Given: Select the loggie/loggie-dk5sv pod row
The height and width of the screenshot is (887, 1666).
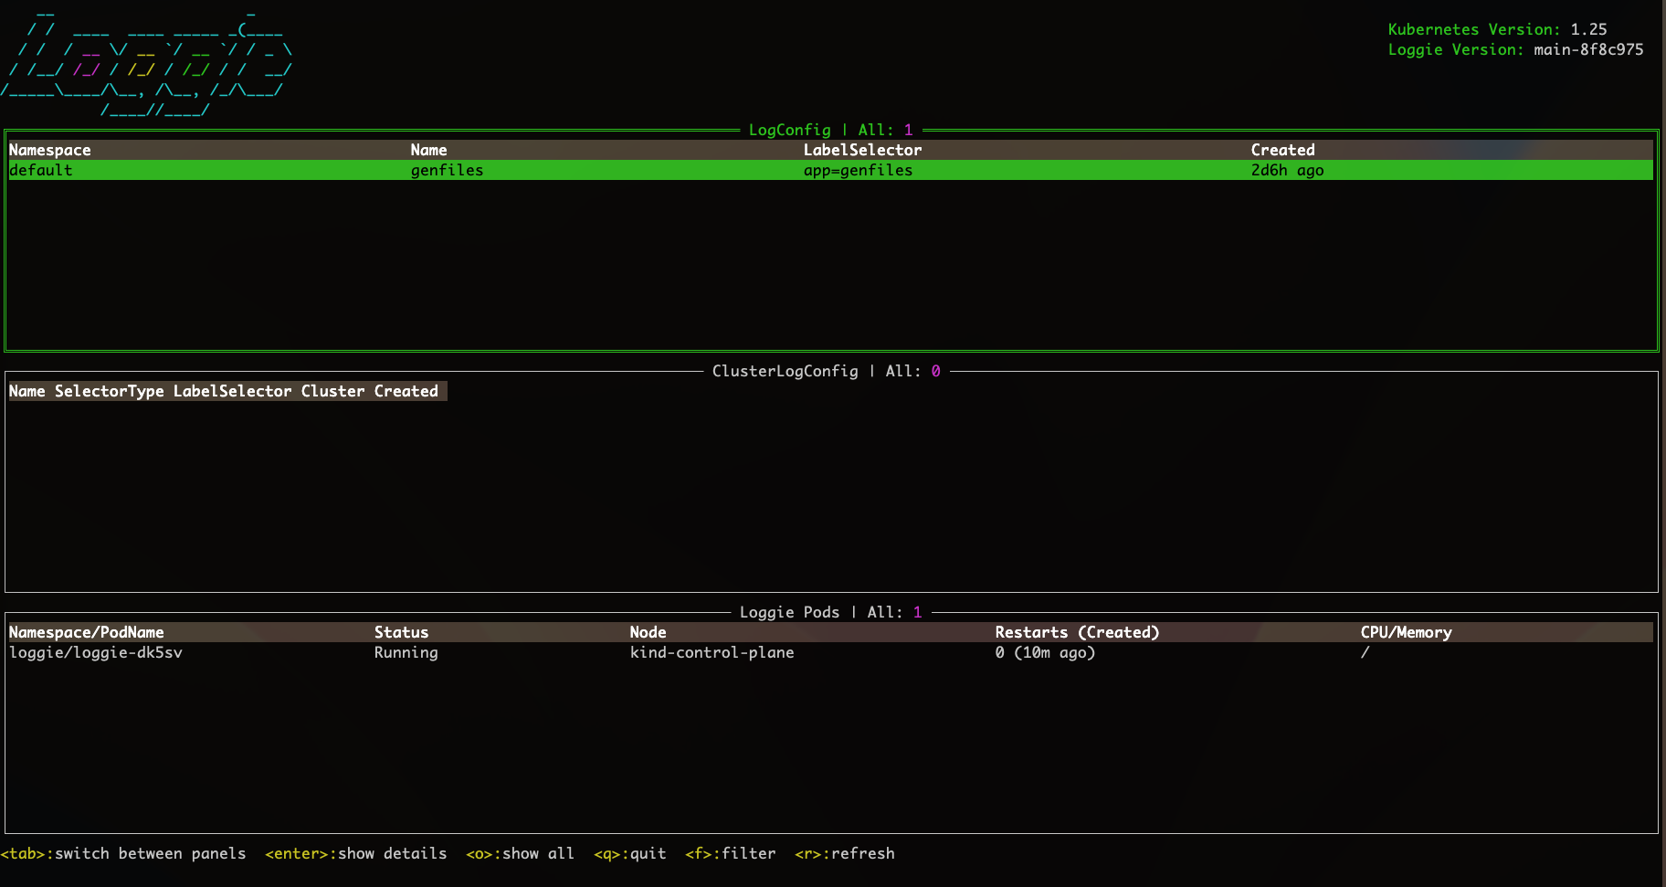Looking at the screenshot, I should [x=96, y=652].
